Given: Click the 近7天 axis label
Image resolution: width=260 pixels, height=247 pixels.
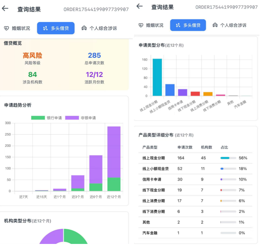Looking at the screenshot, I should (24, 197).
